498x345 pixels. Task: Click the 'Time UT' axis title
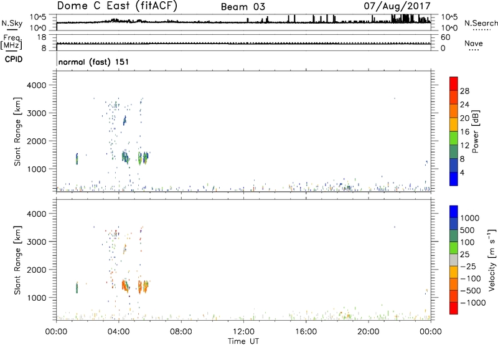243,341
